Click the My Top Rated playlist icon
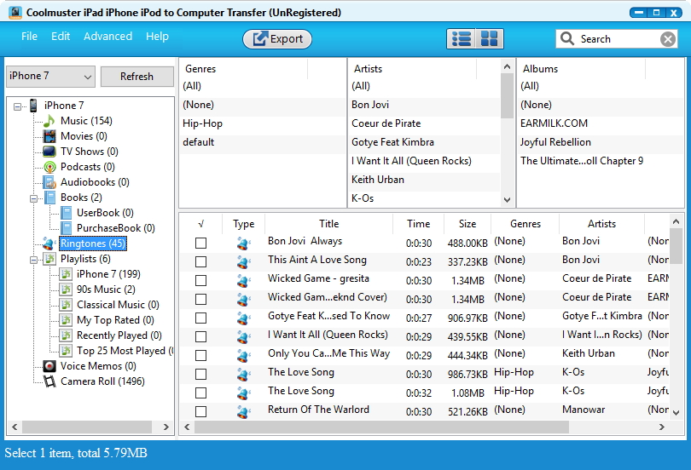 pos(66,320)
